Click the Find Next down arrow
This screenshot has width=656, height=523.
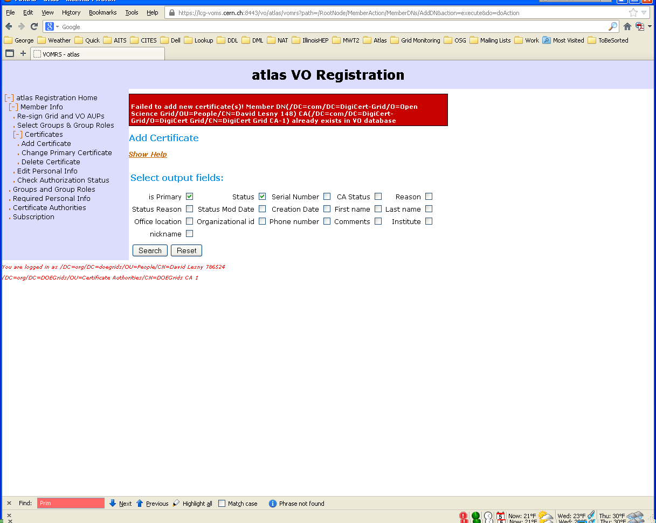coord(113,504)
